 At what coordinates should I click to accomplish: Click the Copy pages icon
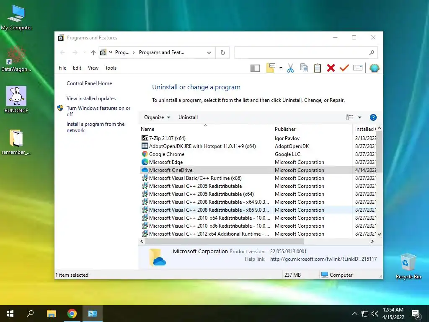click(x=304, y=68)
